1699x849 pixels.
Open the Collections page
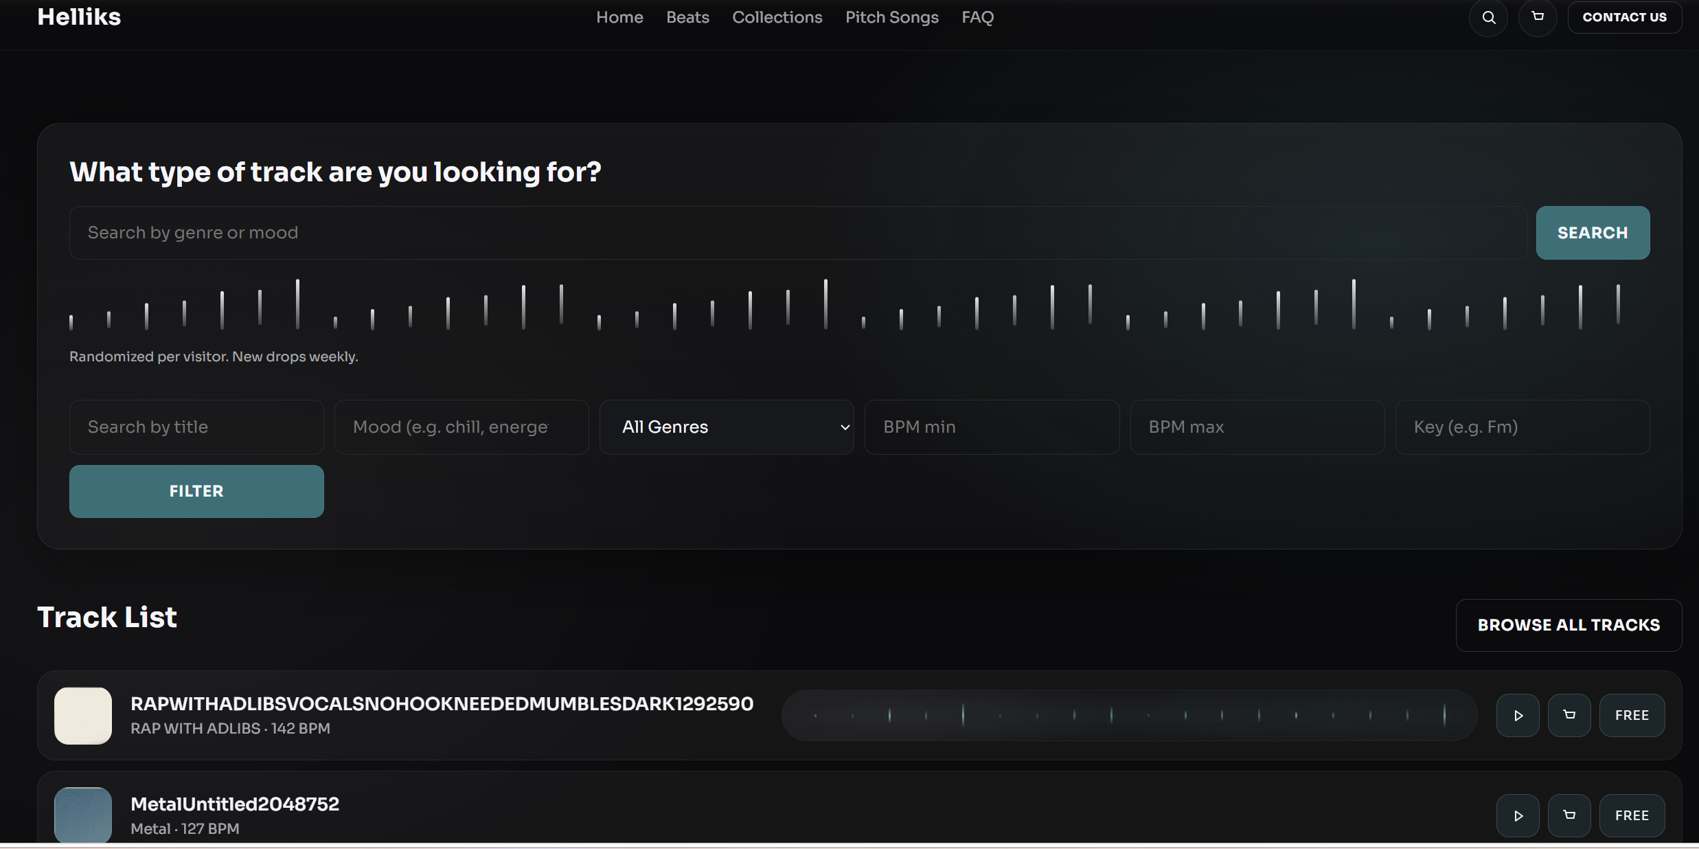click(777, 17)
